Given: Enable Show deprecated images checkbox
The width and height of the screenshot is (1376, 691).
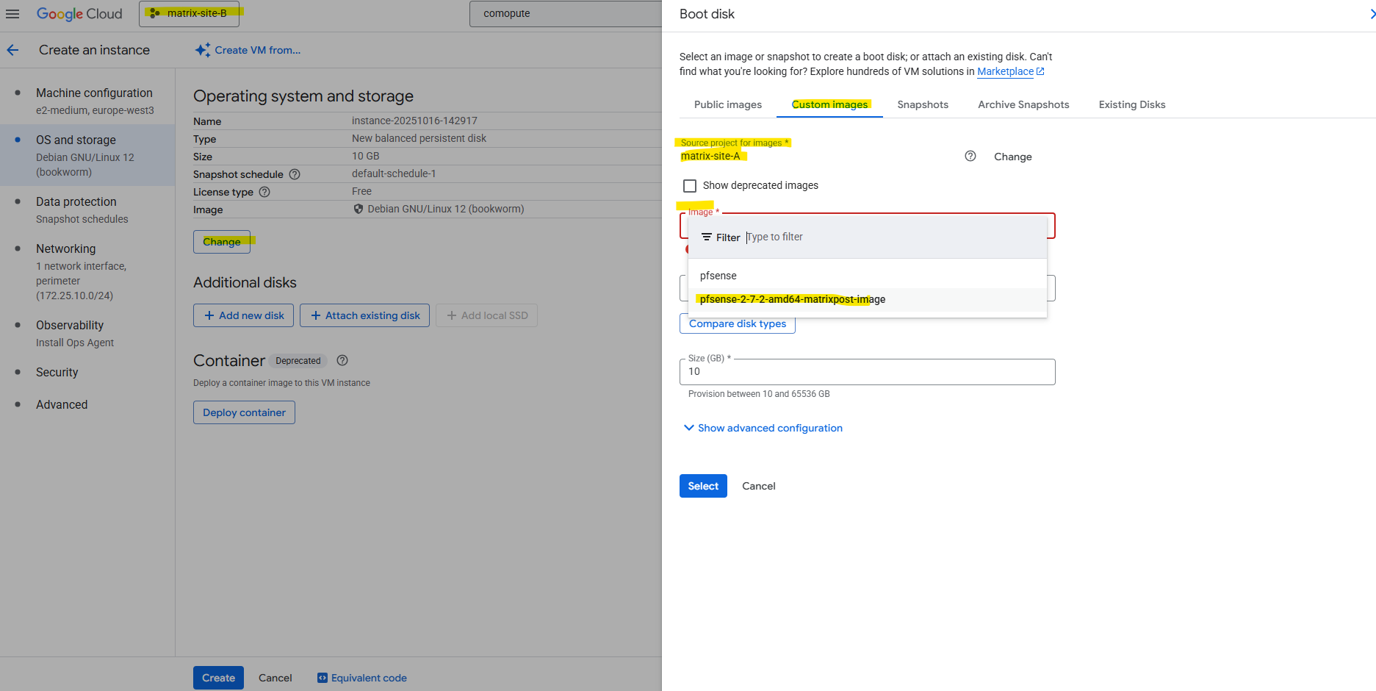Looking at the screenshot, I should coord(690,185).
